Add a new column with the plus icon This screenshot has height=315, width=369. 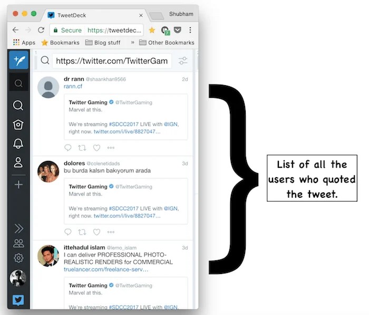point(18,185)
